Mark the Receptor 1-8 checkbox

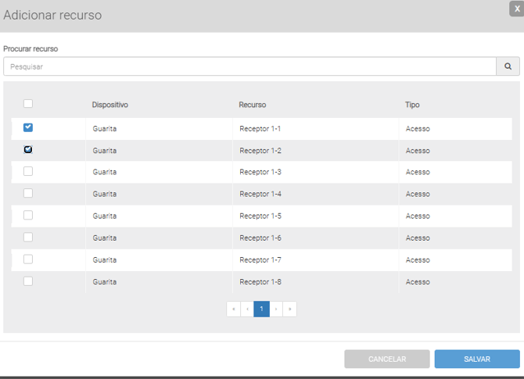pos(28,281)
